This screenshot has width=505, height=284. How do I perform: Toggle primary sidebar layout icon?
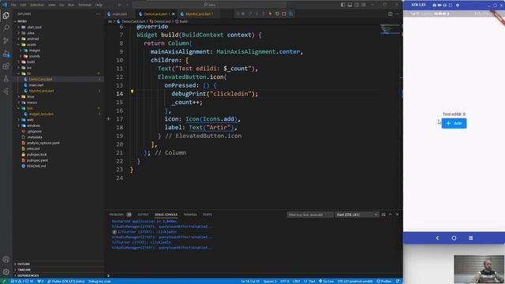(342, 5)
